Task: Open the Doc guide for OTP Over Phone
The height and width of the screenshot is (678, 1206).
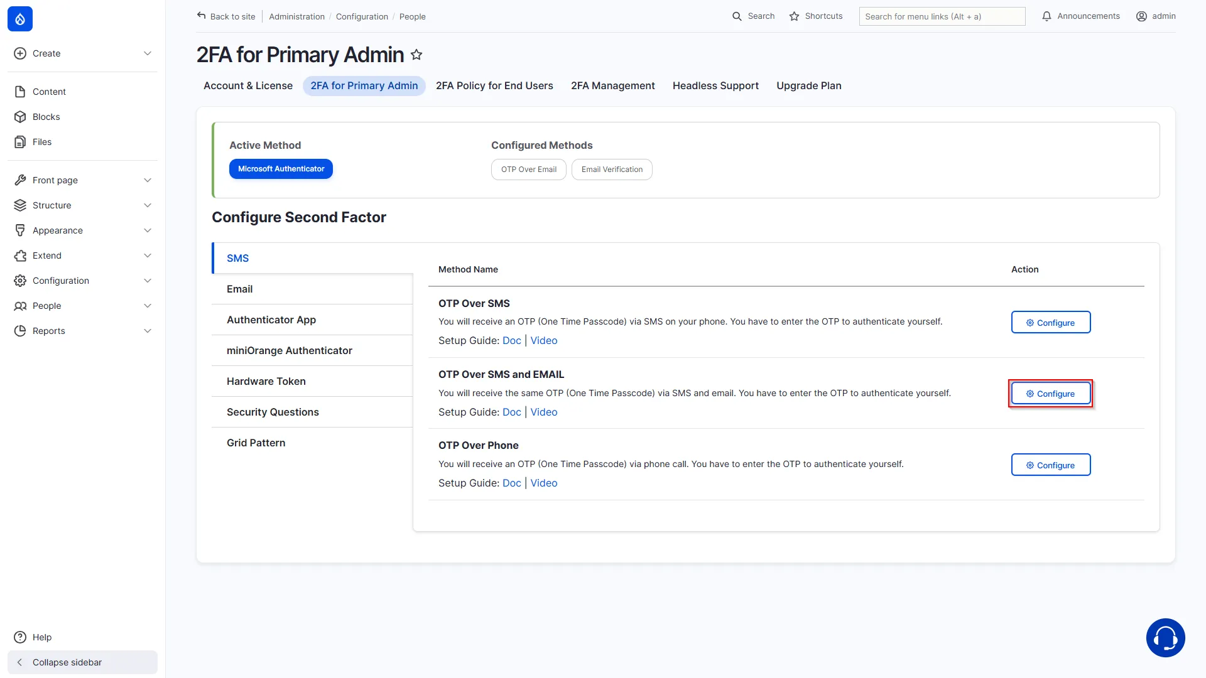Action: click(512, 483)
